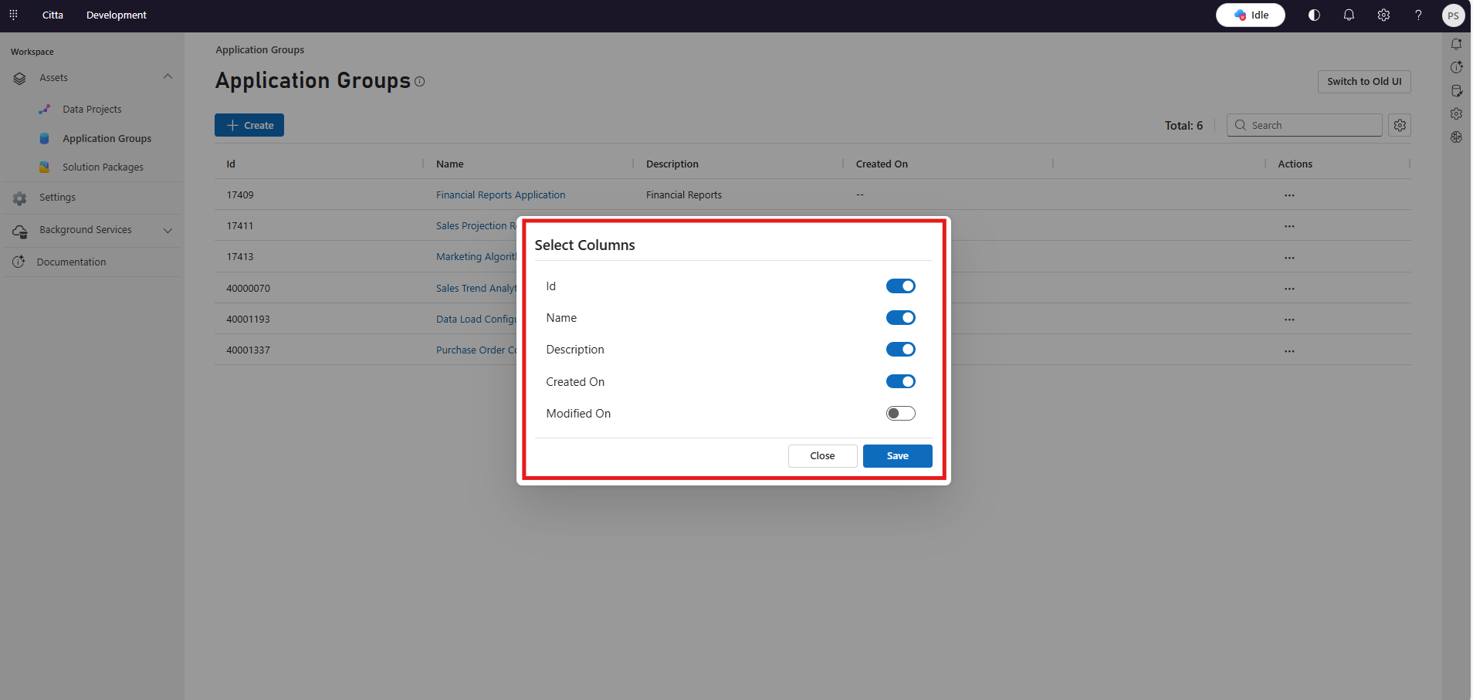Viewport: 1473px width, 700px height.
Task: Close the Select Columns dialog
Action: coord(822,456)
